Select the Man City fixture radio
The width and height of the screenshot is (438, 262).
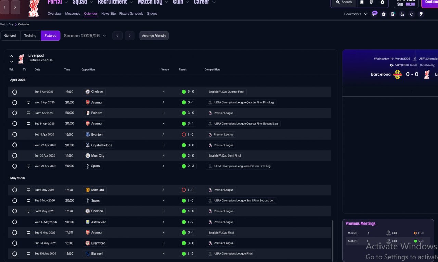click(14, 156)
